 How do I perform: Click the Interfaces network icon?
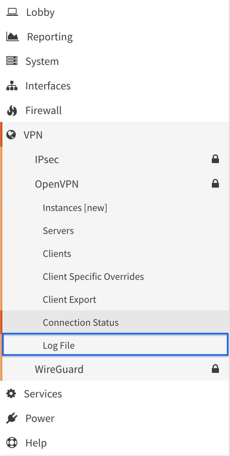click(x=12, y=86)
